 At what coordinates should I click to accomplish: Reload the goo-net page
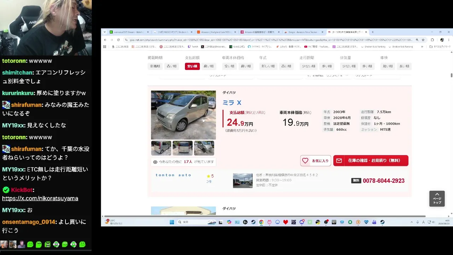(118, 40)
